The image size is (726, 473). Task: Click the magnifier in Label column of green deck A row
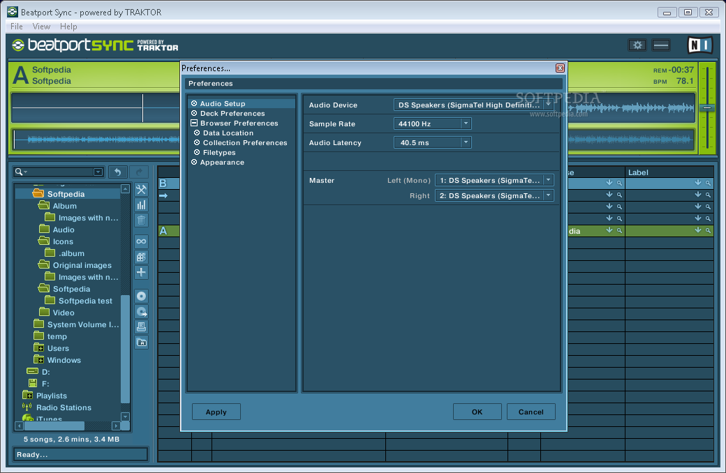point(708,230)
